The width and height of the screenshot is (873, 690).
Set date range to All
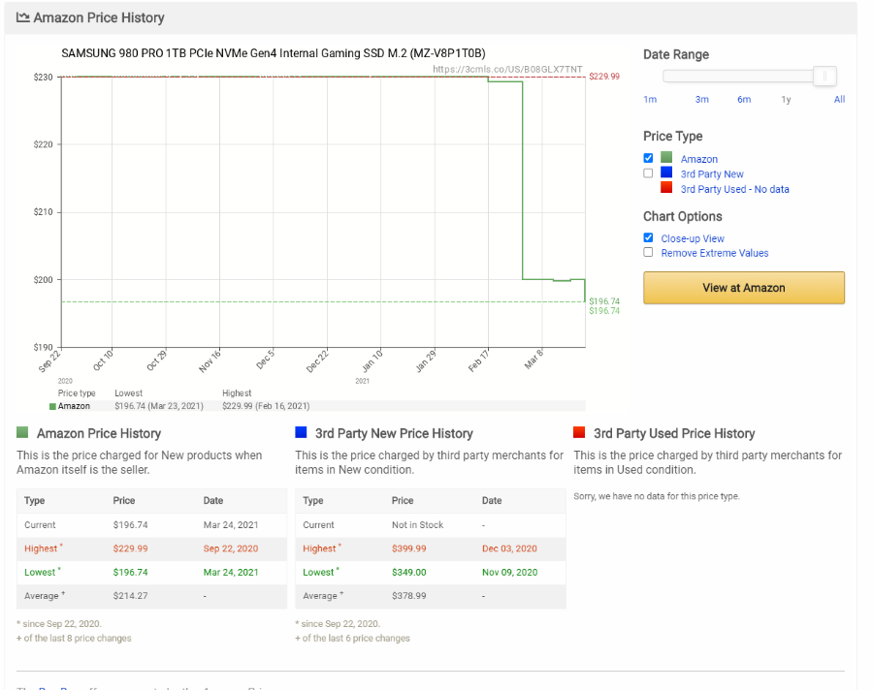[840, 100]
